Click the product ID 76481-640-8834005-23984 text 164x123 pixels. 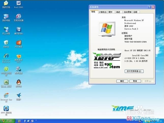[x=136, y=42]
